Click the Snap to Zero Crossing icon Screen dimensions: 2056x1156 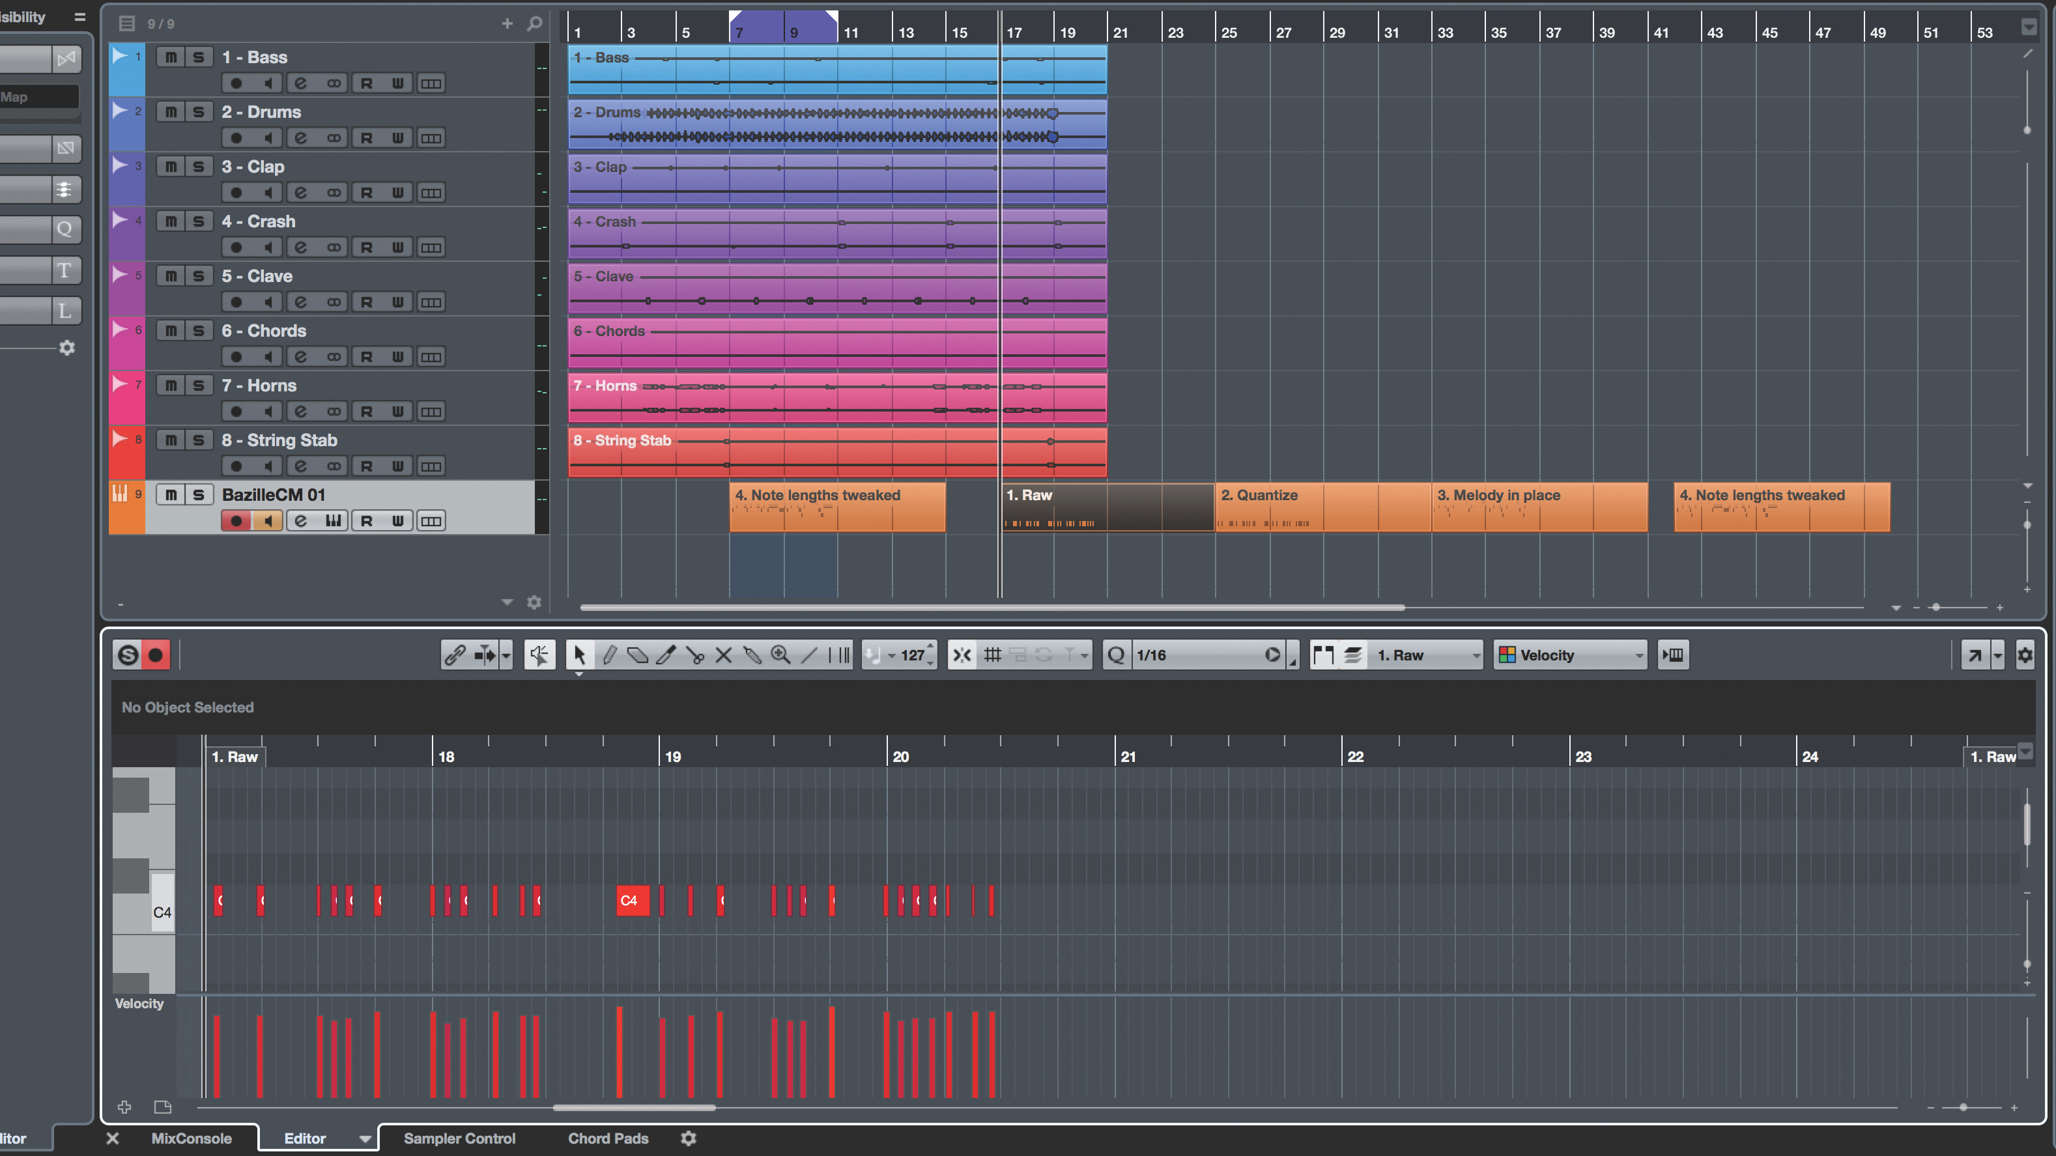coord(962,655)
